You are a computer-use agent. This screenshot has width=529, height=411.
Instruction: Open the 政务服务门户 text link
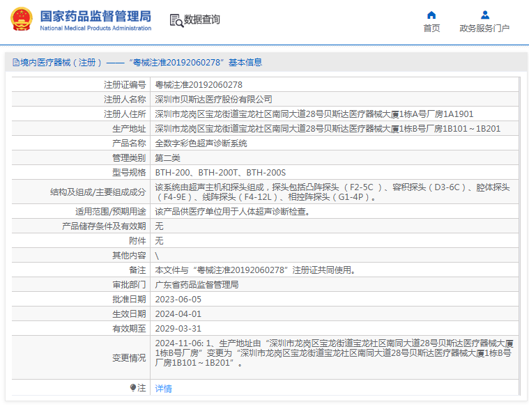(484, 29)
